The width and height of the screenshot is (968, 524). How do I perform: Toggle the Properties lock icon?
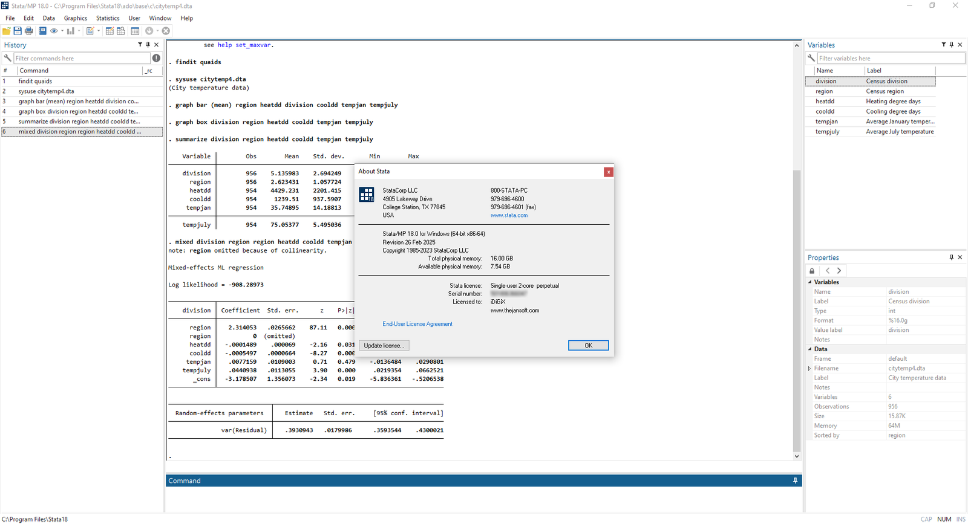pos(812,271)
